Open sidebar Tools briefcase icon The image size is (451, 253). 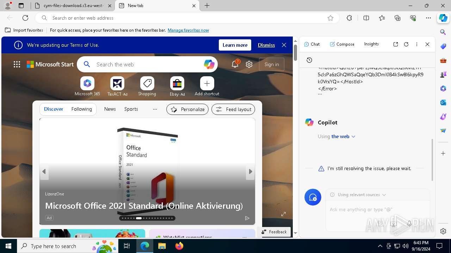pyautogui.click(x=443, y=60)
